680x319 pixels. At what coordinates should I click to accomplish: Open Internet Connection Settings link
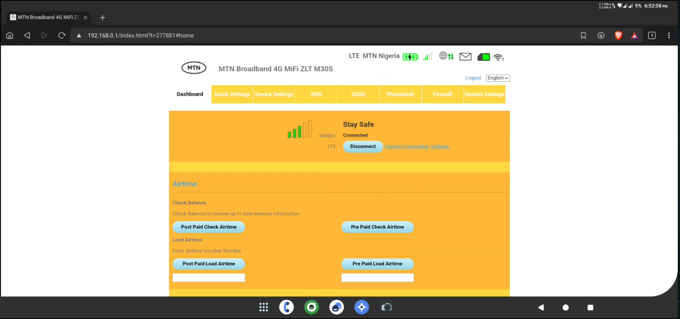coord(417,147)
